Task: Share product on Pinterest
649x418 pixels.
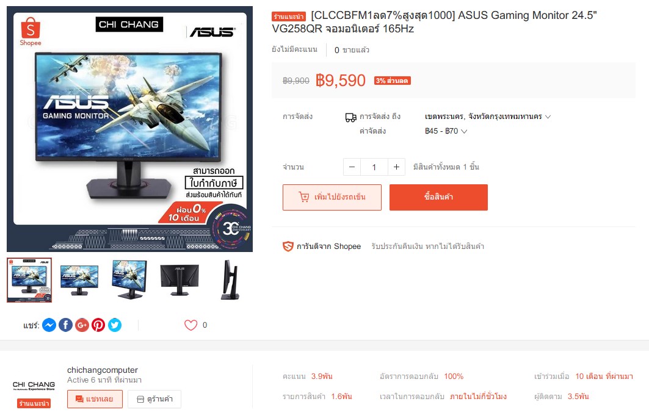Action: (x=98, y=325)
